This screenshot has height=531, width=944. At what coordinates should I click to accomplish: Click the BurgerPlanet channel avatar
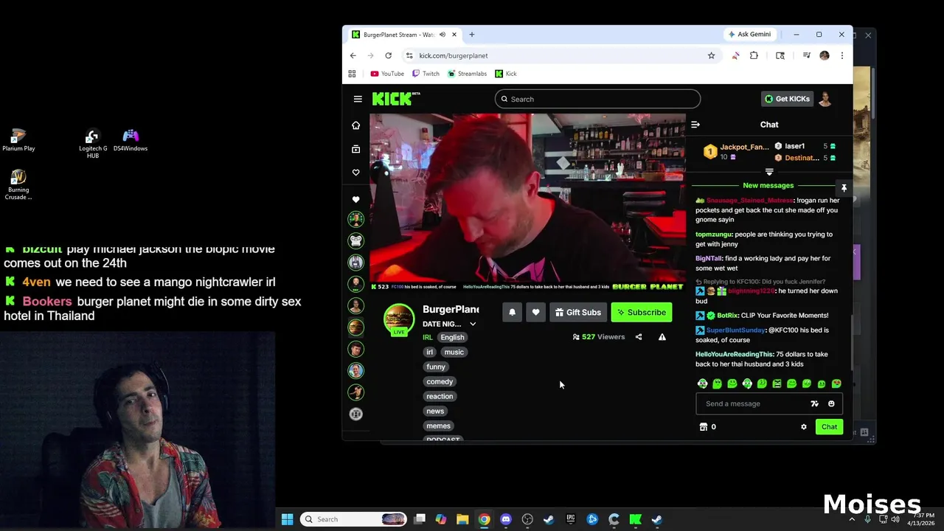coord(399,319)
